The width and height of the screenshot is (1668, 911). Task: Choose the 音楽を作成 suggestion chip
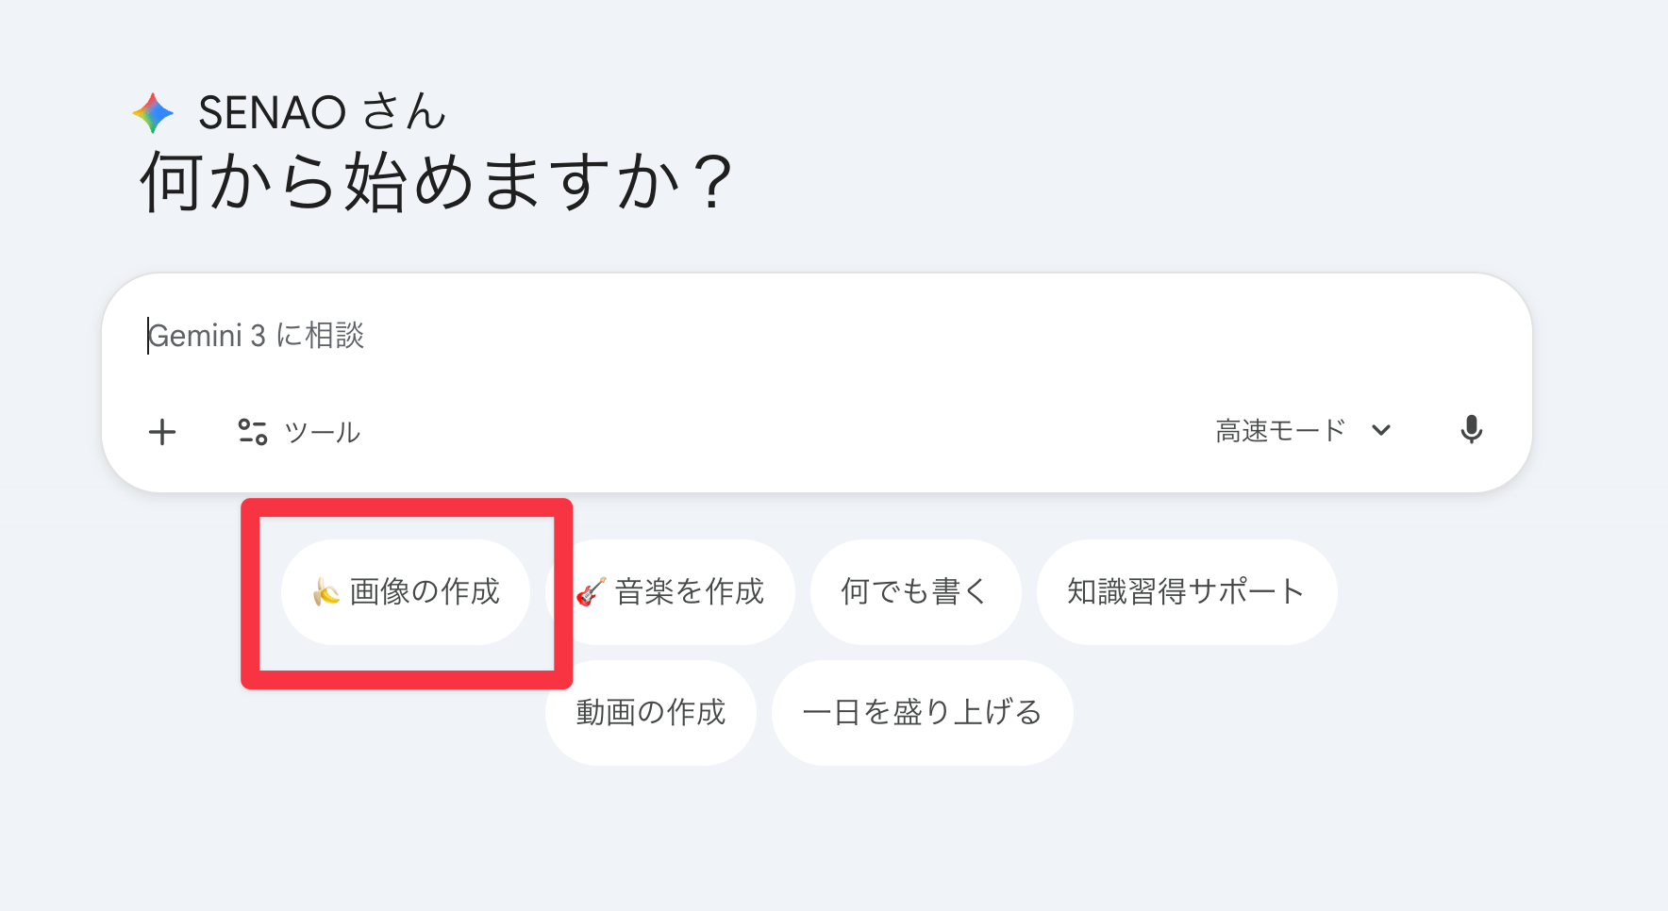click(690, 592)
